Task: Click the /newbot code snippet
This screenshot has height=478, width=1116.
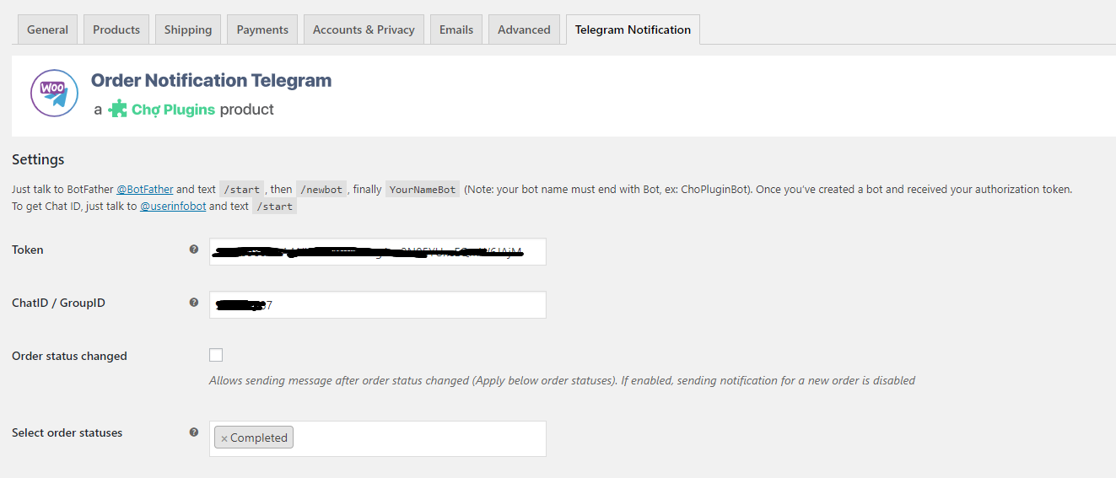Action: [x=321, y=190]
